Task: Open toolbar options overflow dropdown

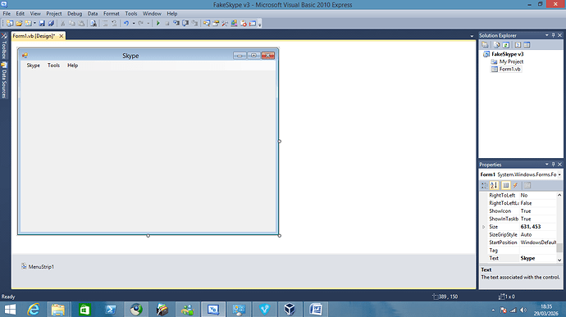Action: tap(259, 24)
